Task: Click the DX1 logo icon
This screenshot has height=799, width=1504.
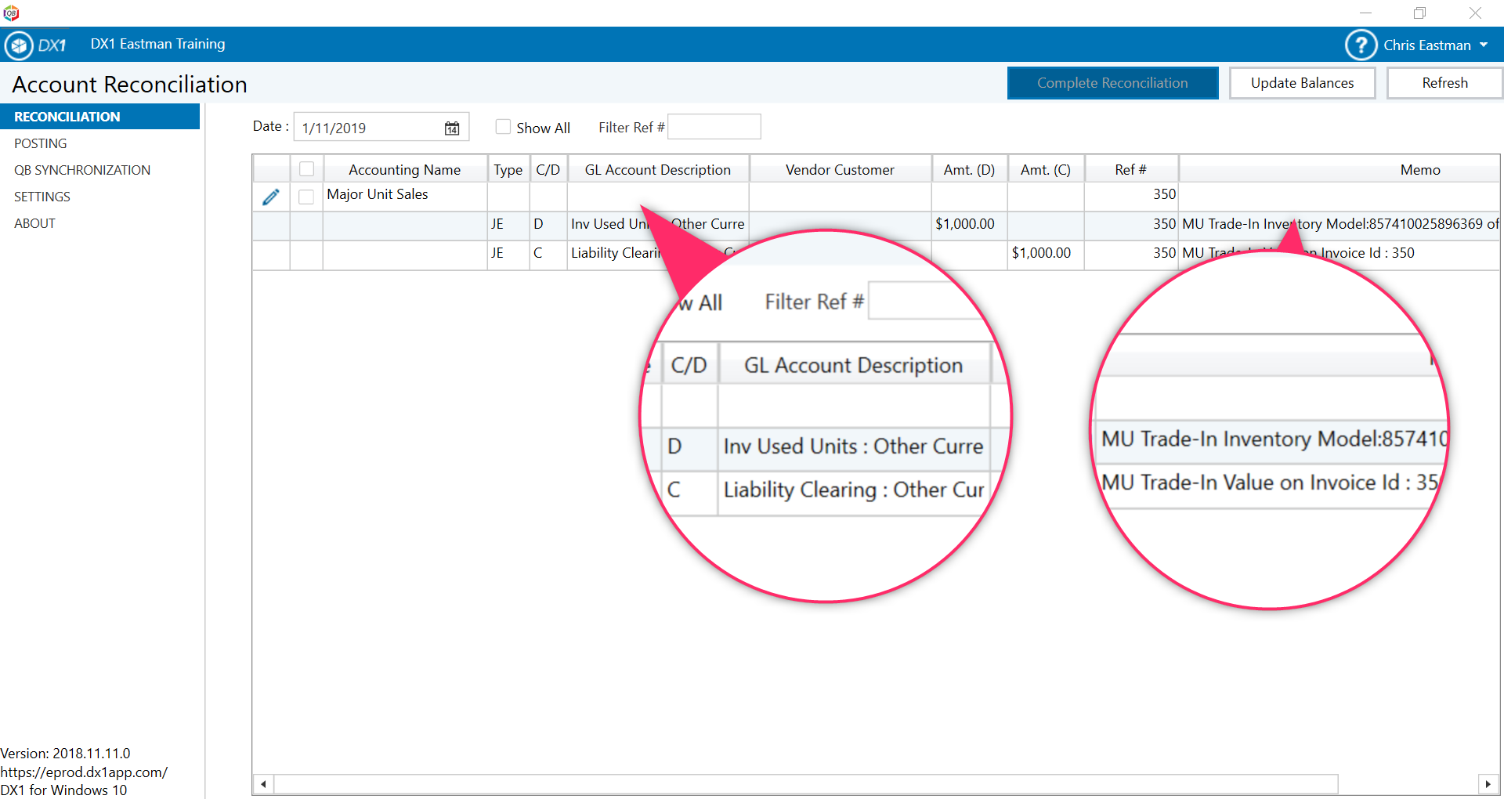Action: (x=19, y=45)
